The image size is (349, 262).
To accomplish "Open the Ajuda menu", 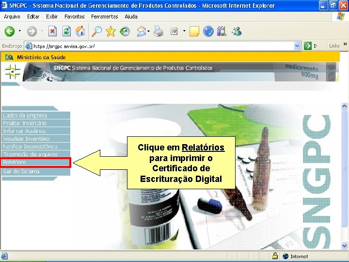I will pos(131,16).
